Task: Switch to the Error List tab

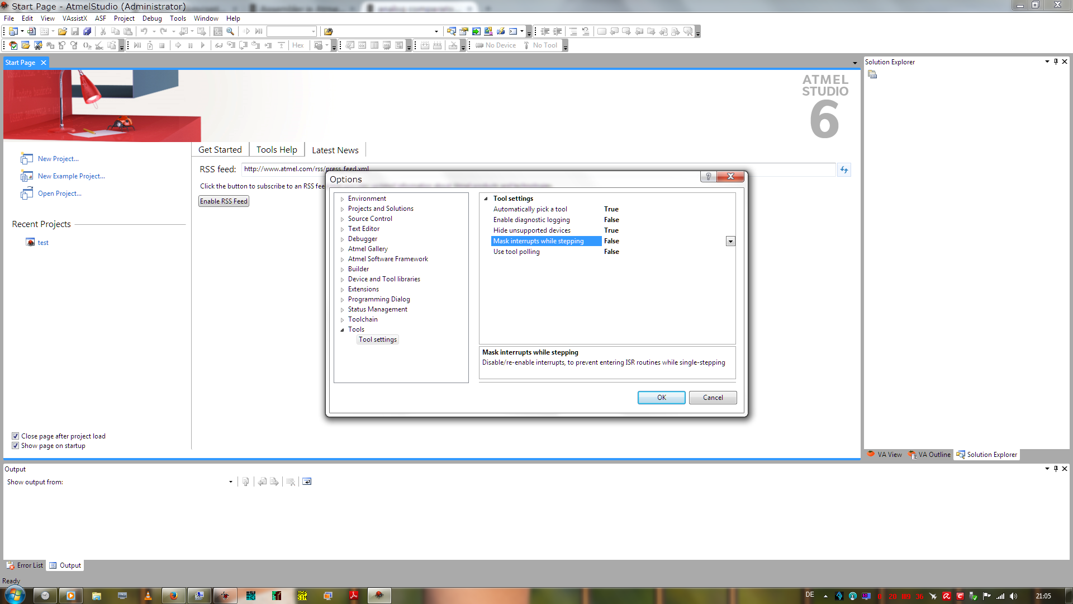Action: click(x=25, y=565)
